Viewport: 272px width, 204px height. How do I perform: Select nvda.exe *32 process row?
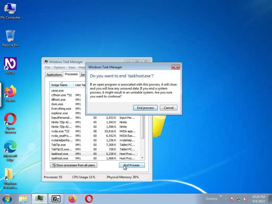[94, 131]
